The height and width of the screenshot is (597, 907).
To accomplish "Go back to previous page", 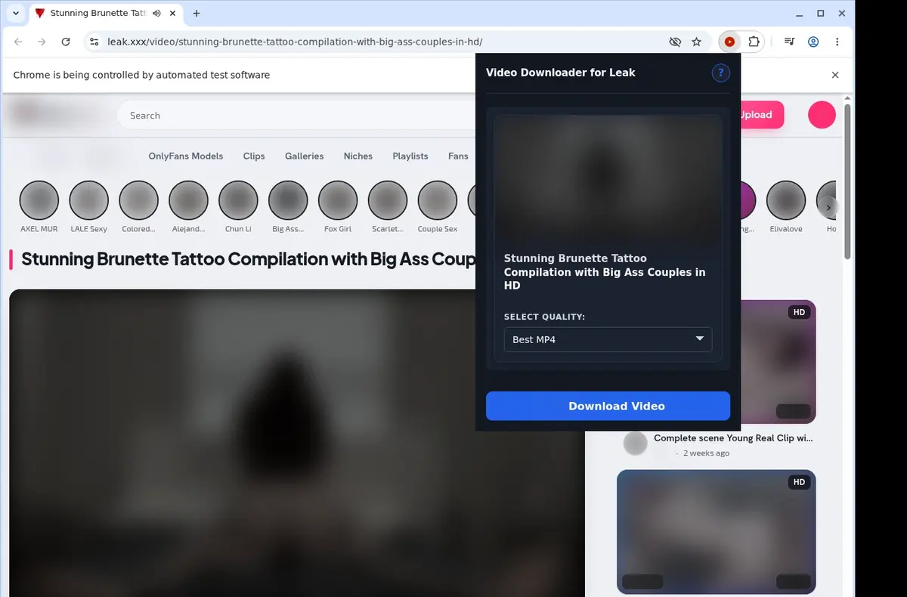I will coord(18,42).
